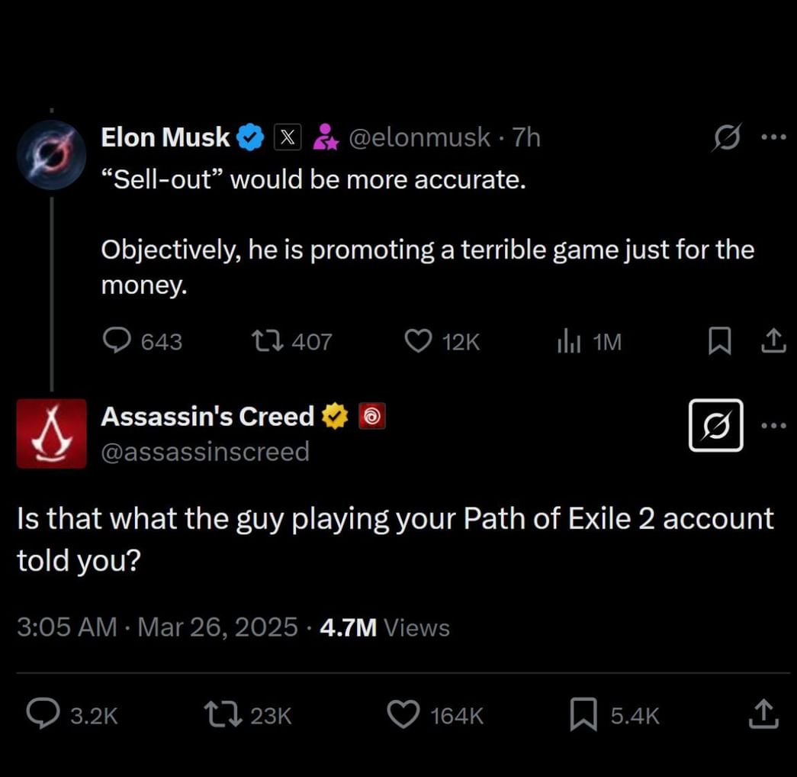Click the reply icon under Elon's tweet

coord(118,341)
